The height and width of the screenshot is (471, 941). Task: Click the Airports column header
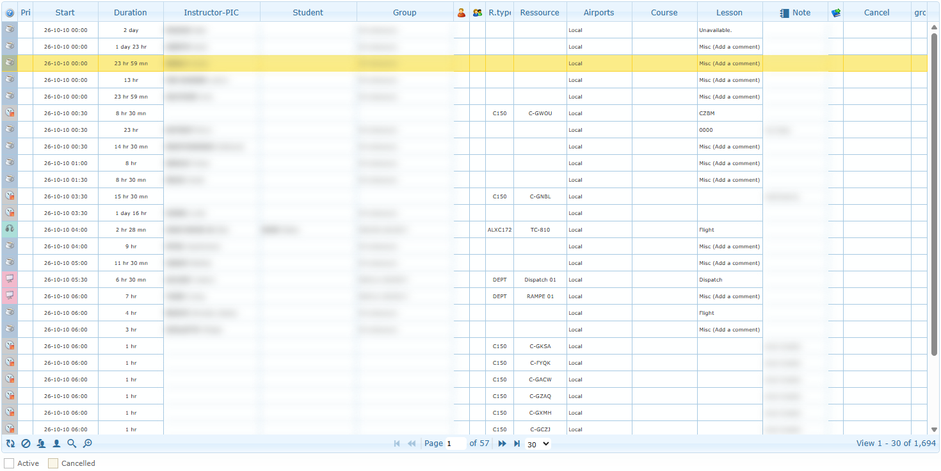(x=599, y=12)
